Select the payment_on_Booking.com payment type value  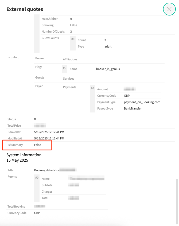[142, 102]
